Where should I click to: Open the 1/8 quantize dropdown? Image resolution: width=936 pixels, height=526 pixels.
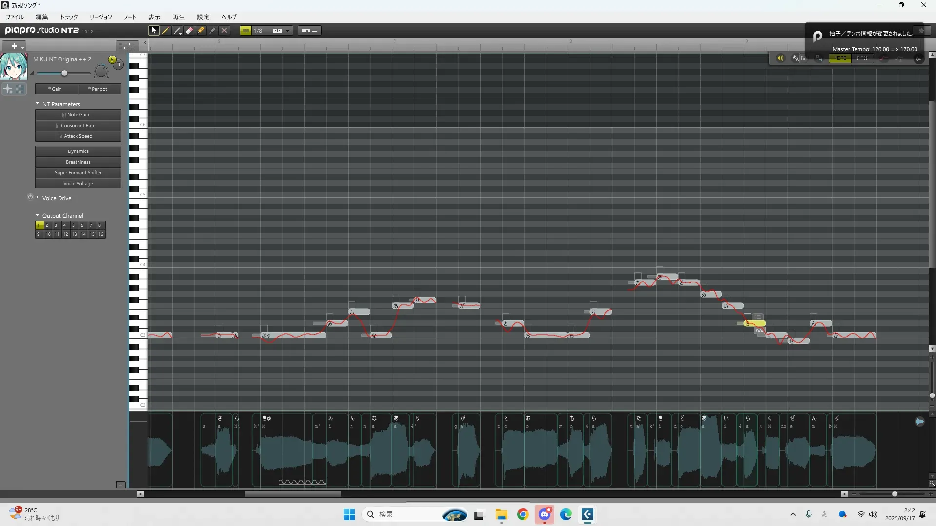[x=287, y=30]
